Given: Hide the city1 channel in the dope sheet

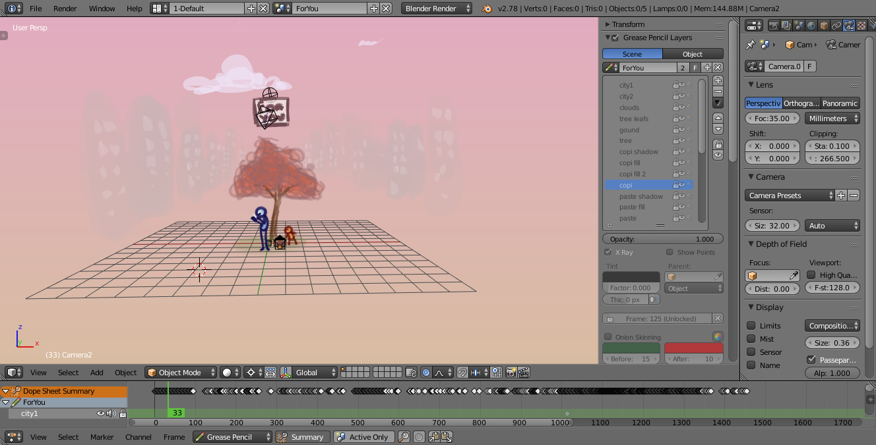Looking at the screenshot, I should click(x=101, y=413).
